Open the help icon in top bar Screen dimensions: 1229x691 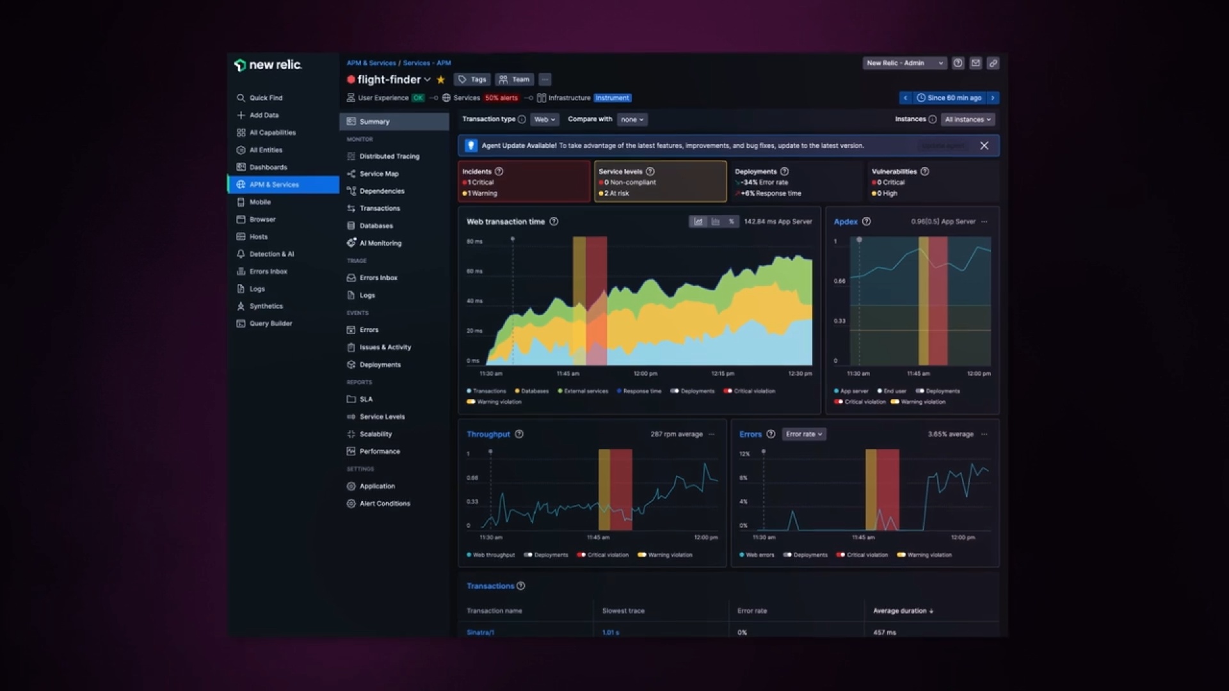pyautogui.click(x=958, y=63)
